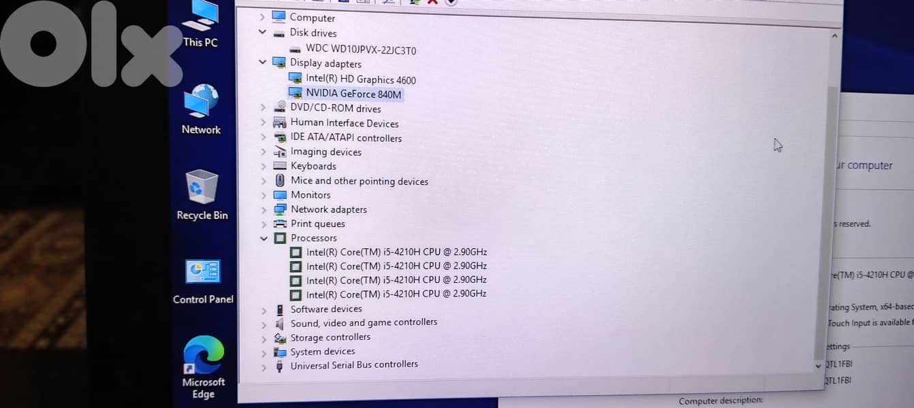
Task: Click the Keyboards device category icon
Action: (280, 166)
